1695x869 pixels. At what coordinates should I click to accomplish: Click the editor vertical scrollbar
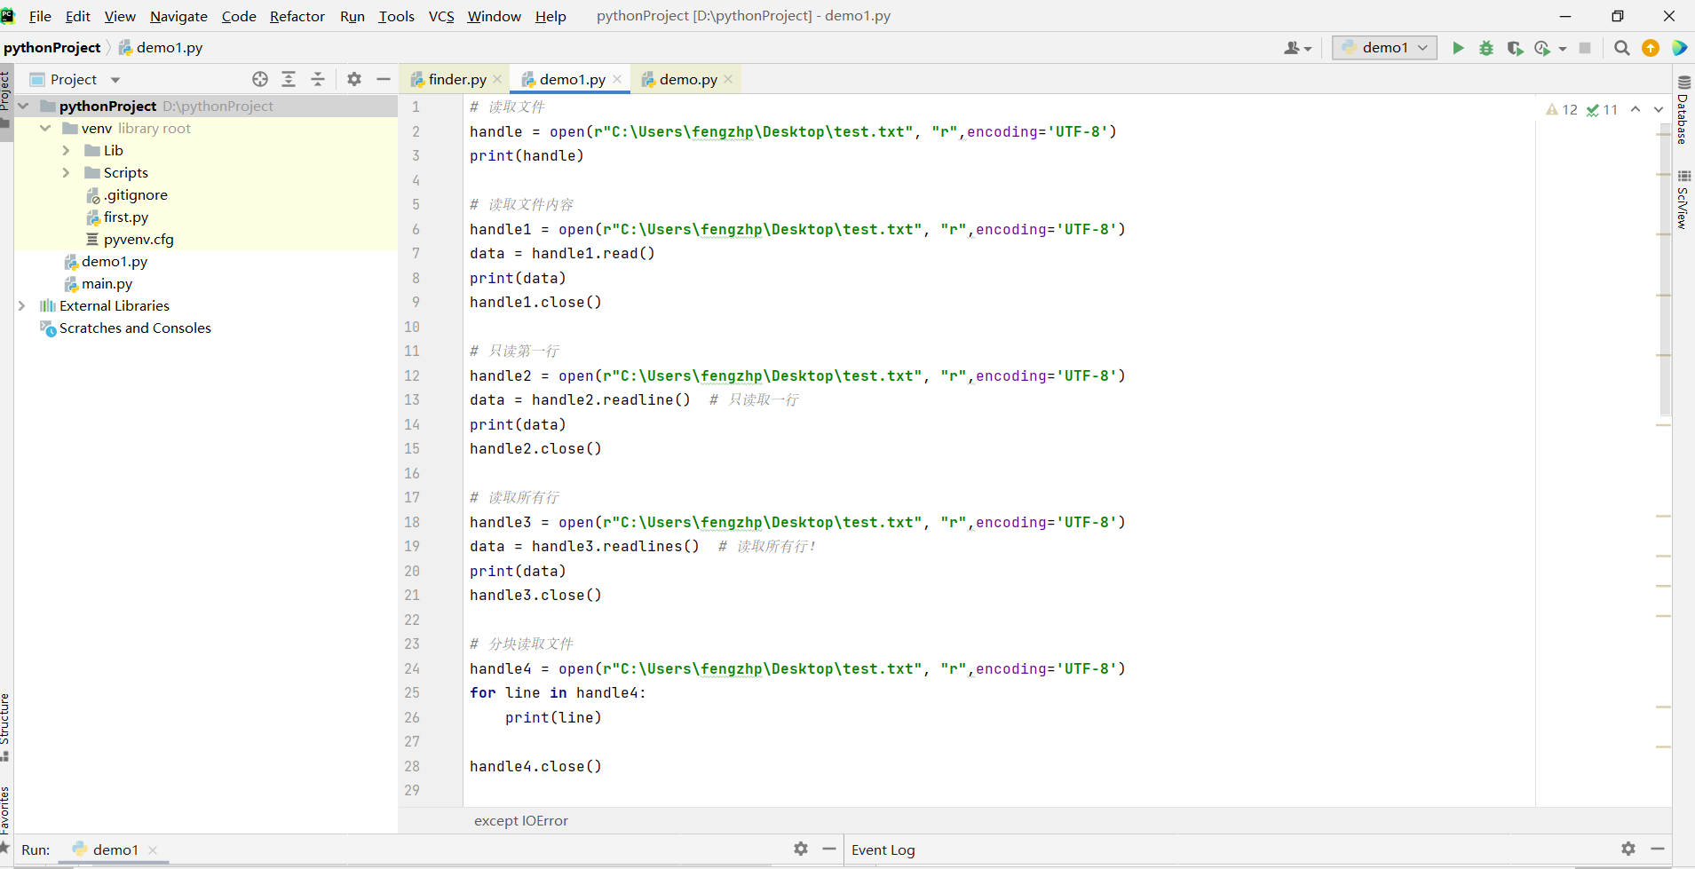(1665, 266)
